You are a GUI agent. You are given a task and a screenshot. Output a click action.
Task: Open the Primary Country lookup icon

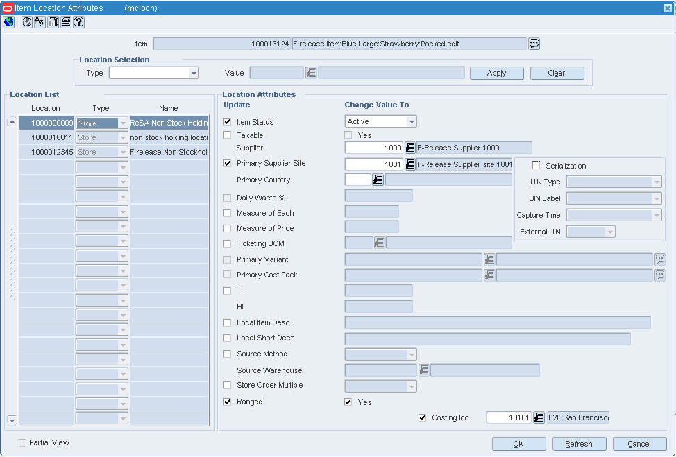(378, 180)
